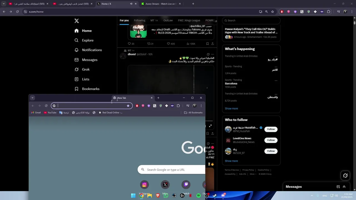Viewport: 356px width, 200px height.
Task: Open reply icon with 35 replies
Action: [x=131, y=44]
